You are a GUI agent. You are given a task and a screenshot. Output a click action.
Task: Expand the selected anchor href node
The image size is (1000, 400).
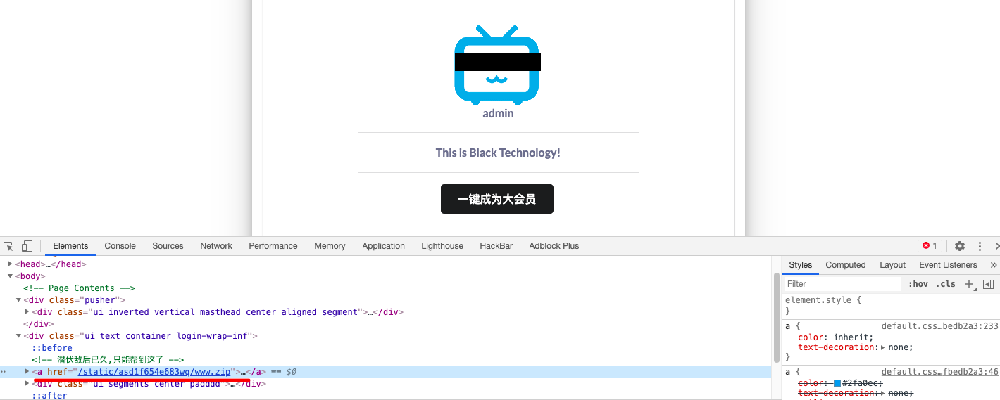(x=27, y=371)
